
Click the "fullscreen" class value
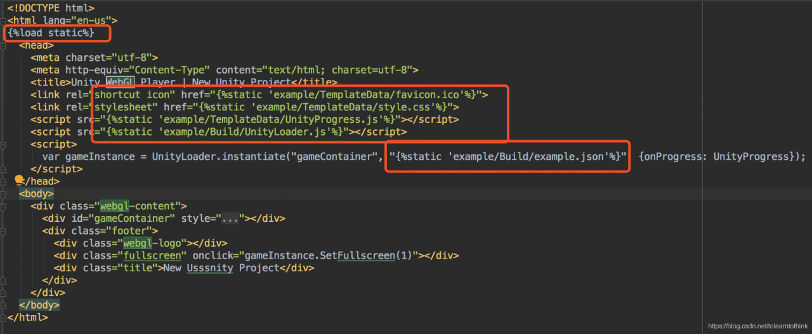[152, 255]
